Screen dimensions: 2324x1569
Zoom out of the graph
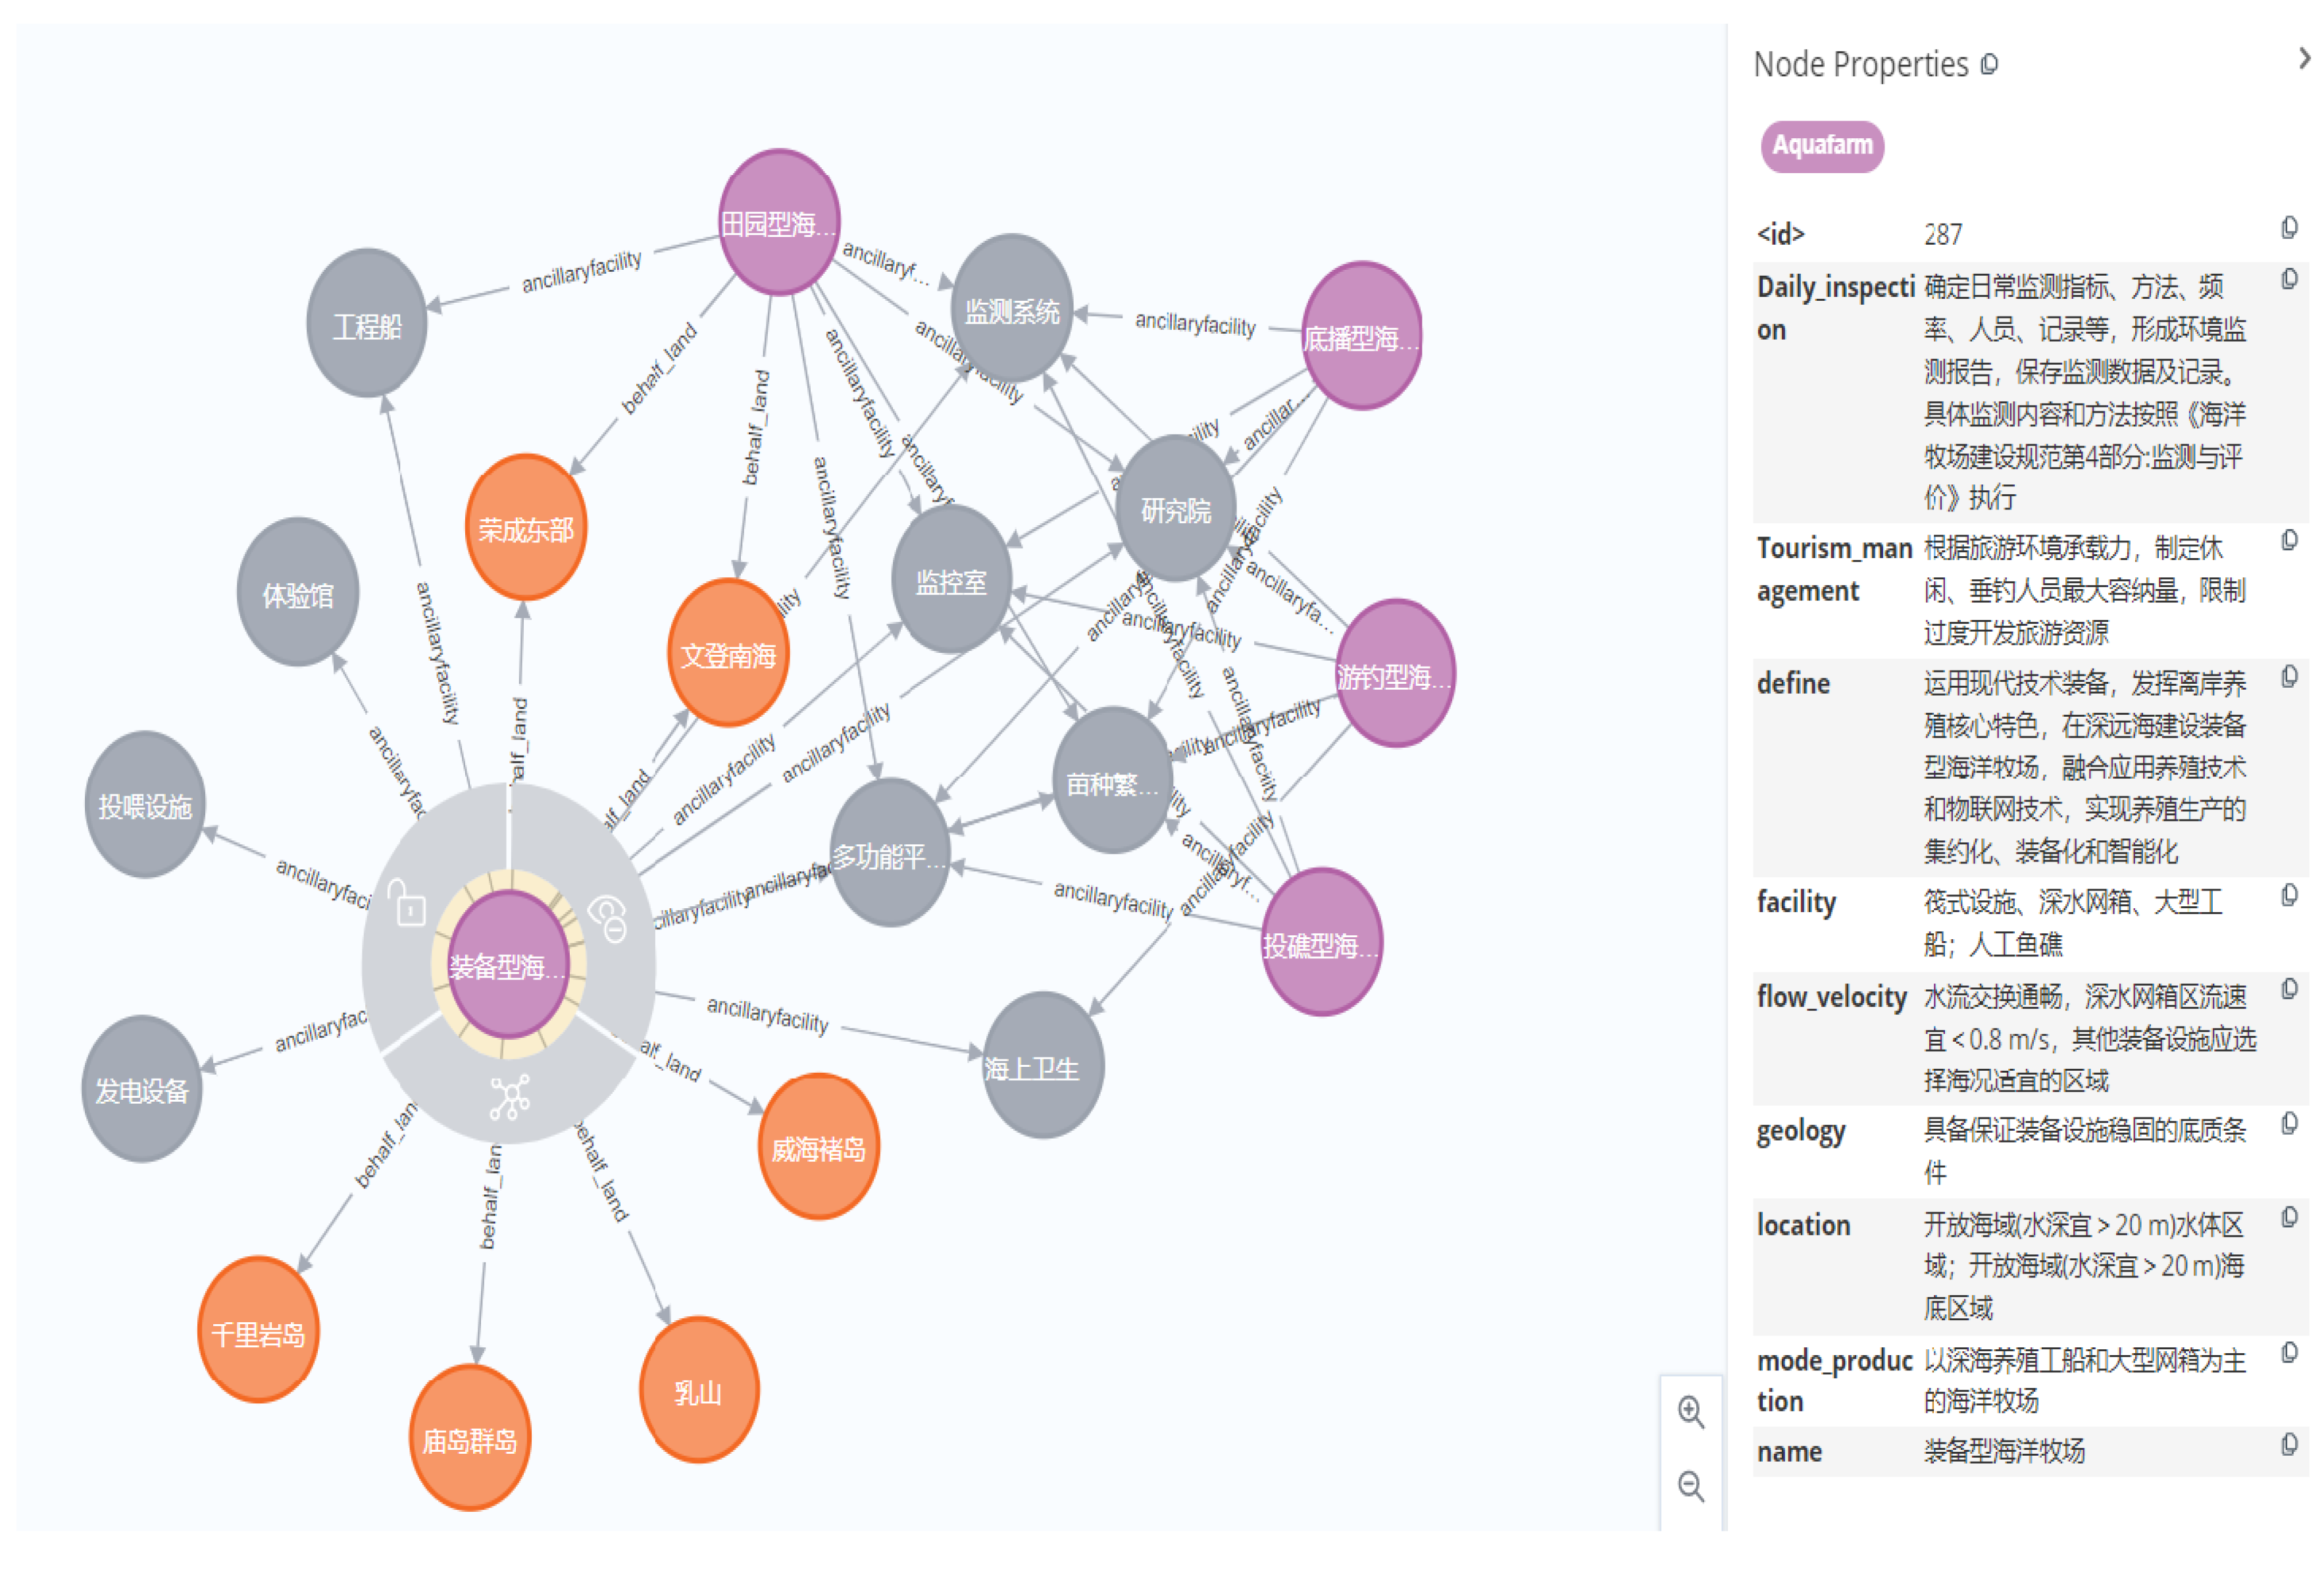1690,1486
